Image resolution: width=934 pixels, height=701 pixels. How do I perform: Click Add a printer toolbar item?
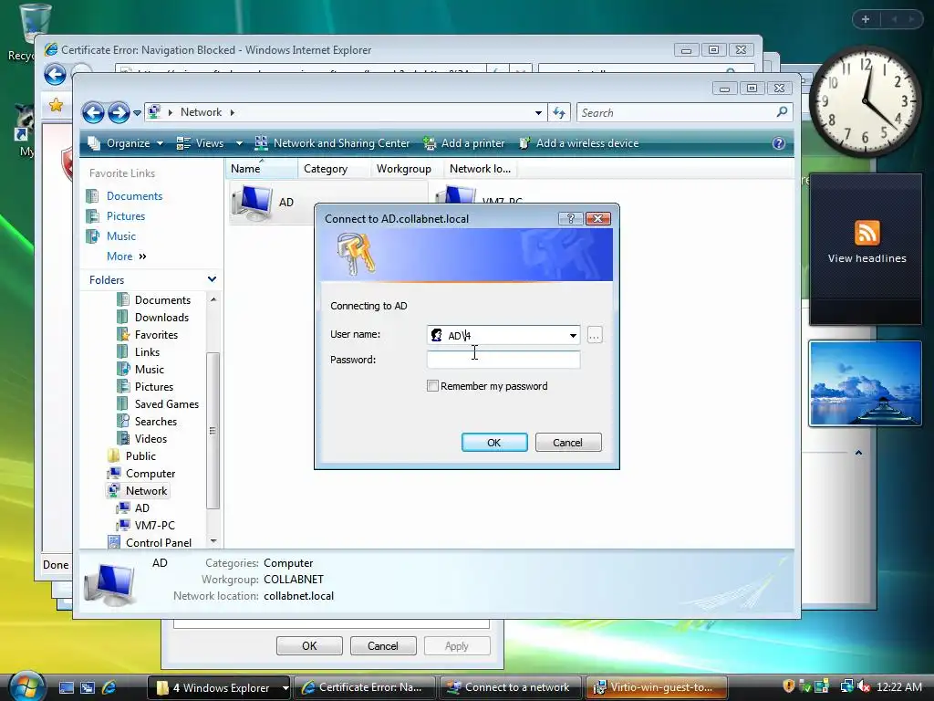[x=464, y=143]
